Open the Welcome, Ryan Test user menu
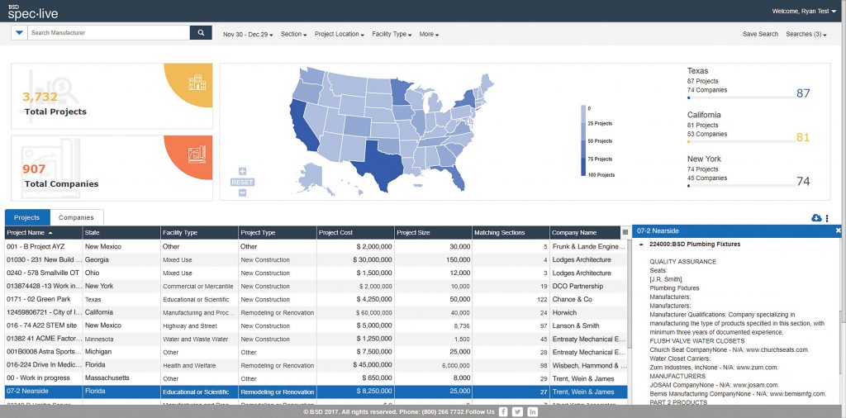846x418 pixels. point(805,11)
